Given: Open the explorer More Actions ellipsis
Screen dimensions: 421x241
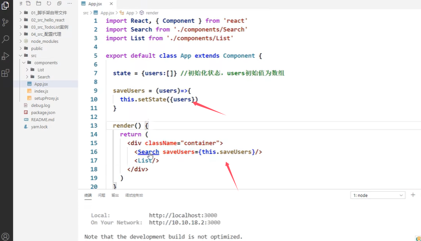Looking at the screenshot, I should [x=70, y=3].
